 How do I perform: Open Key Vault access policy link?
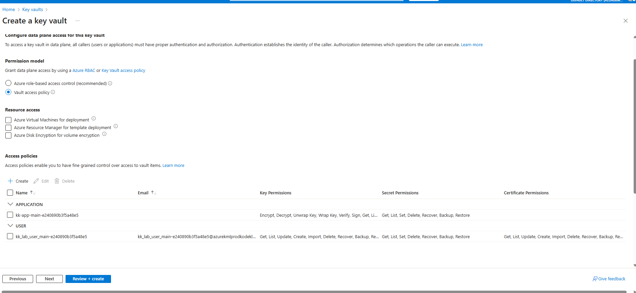click(x=123, y=70)
